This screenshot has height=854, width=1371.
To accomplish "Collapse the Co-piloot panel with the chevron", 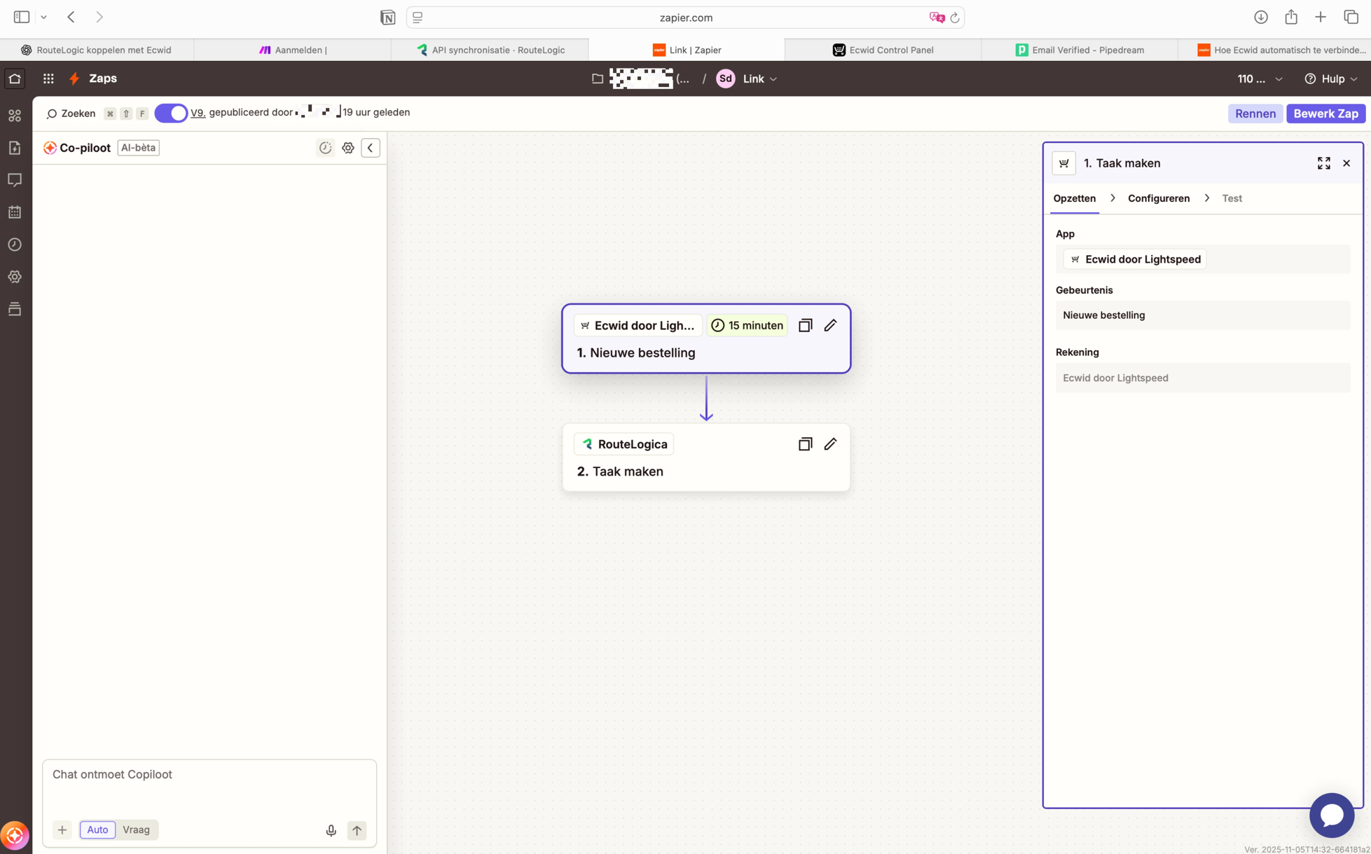I will click(x=370, y=148).
